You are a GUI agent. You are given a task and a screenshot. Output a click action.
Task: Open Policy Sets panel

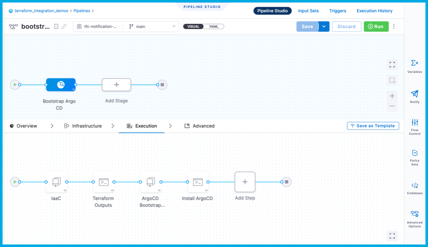point(414,156)
